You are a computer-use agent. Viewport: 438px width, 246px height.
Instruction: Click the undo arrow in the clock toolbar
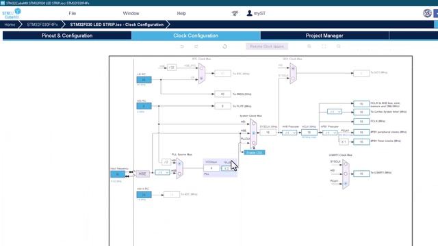click(x=182, y=46)
